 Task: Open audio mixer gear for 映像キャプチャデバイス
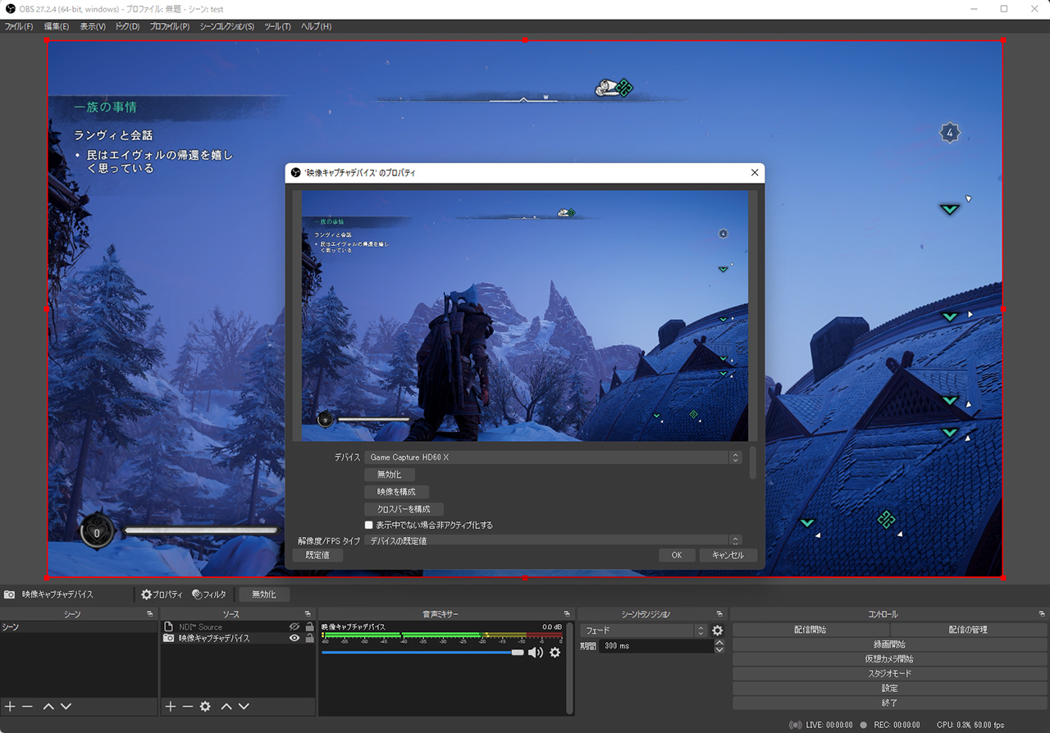pyautogui.click(x=555, y=653)
